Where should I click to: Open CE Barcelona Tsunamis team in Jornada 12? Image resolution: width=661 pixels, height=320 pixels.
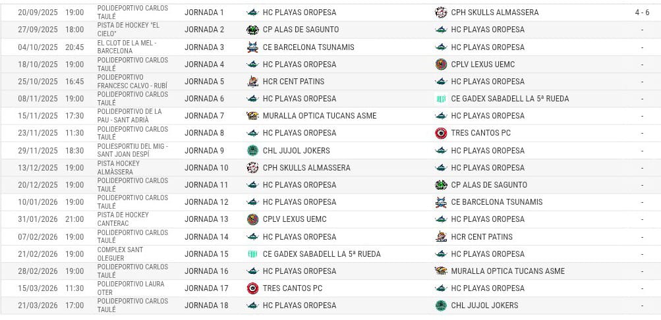[497, 202]
